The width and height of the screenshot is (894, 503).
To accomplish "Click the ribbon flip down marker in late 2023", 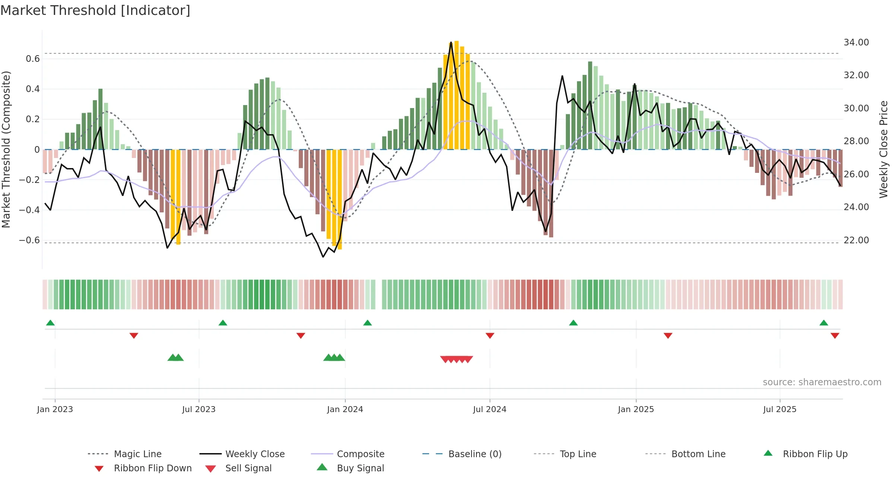I will 301,336.
